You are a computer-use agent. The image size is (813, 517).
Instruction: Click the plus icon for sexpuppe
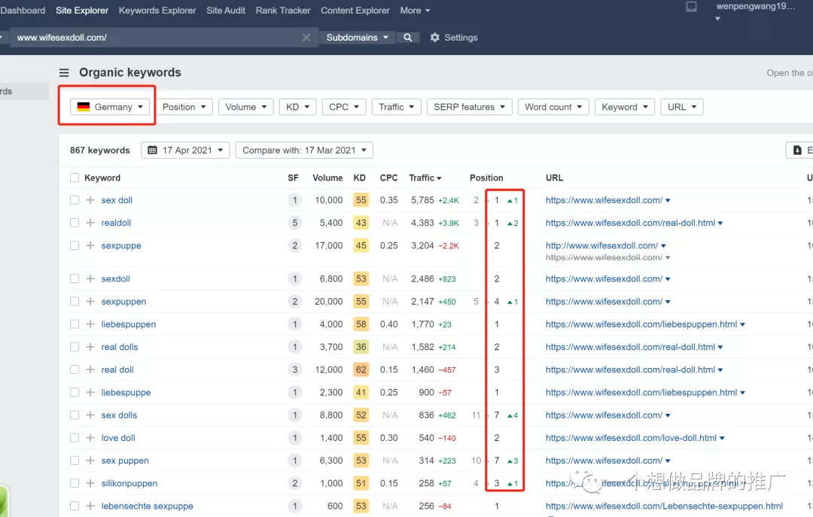click(90, 246)
